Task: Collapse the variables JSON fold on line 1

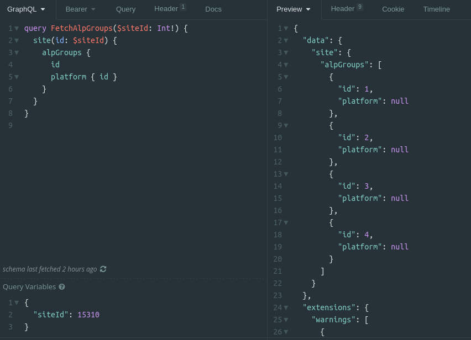Action: pos(17,303)
